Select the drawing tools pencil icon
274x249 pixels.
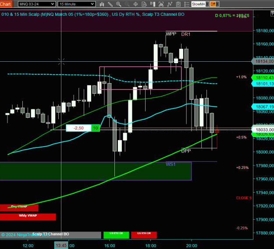tap(110, 4)
